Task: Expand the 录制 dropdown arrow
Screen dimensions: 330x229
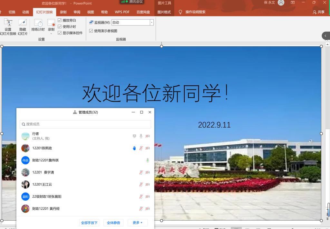Action: pyautogui.click(x=51, y=33)
